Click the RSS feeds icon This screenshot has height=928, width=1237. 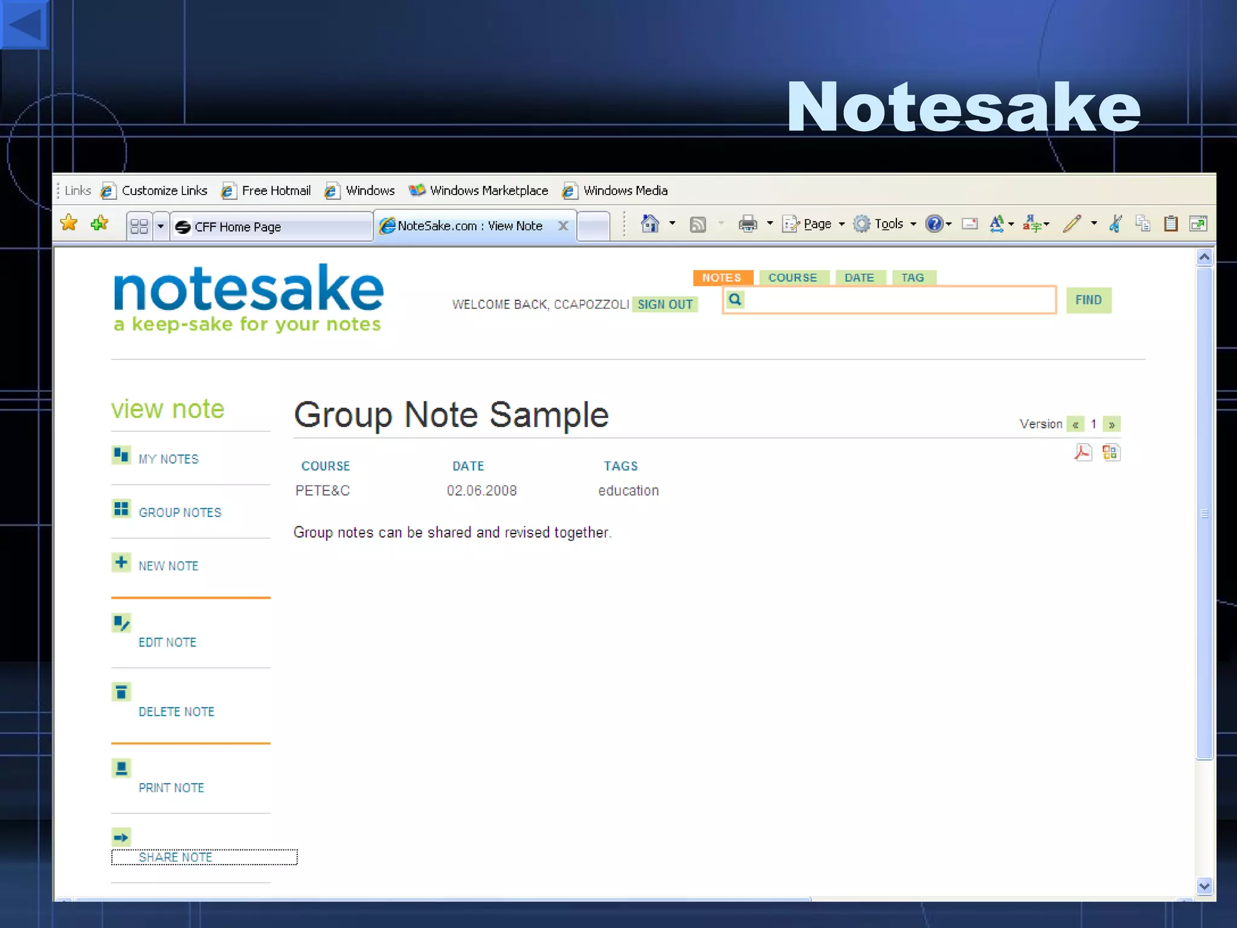[x=698, y=224]
